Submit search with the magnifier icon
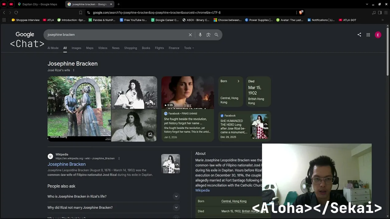The height and width of the screenshot is (219, 390). 216,35
